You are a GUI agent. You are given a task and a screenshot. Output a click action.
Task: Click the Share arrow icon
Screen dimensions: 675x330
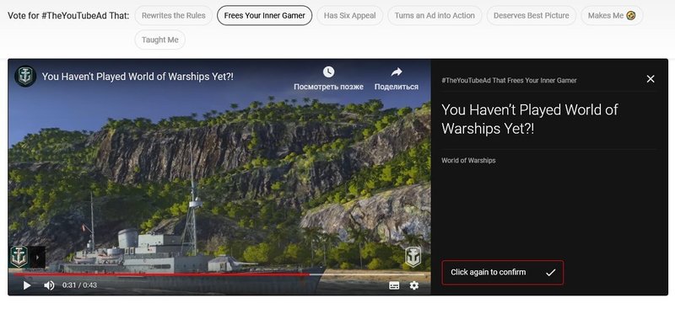[x=397, y=72]
